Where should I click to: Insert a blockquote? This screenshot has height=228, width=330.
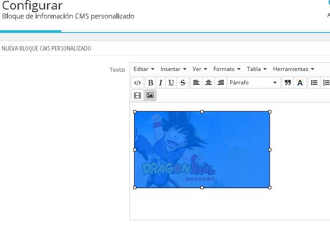(x=288, y=83)
